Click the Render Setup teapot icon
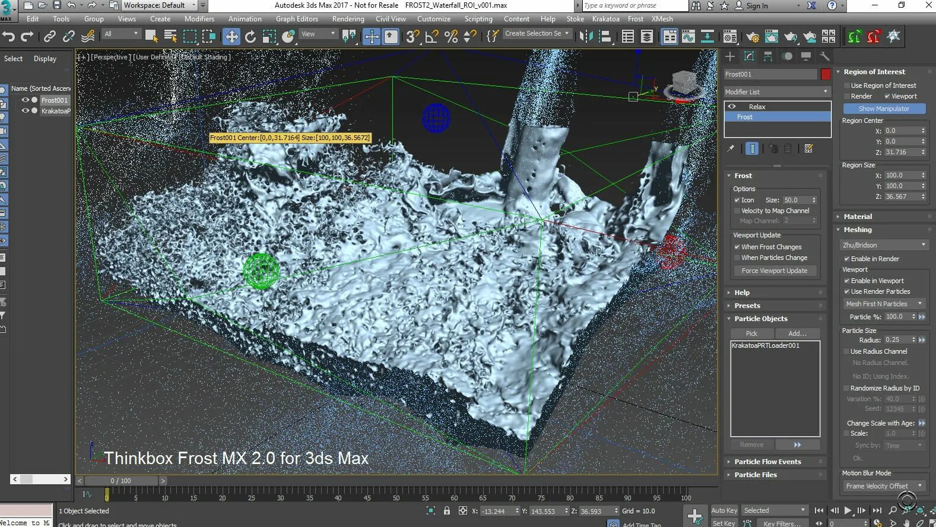The image size is (936, 527). tap(753, 37)
